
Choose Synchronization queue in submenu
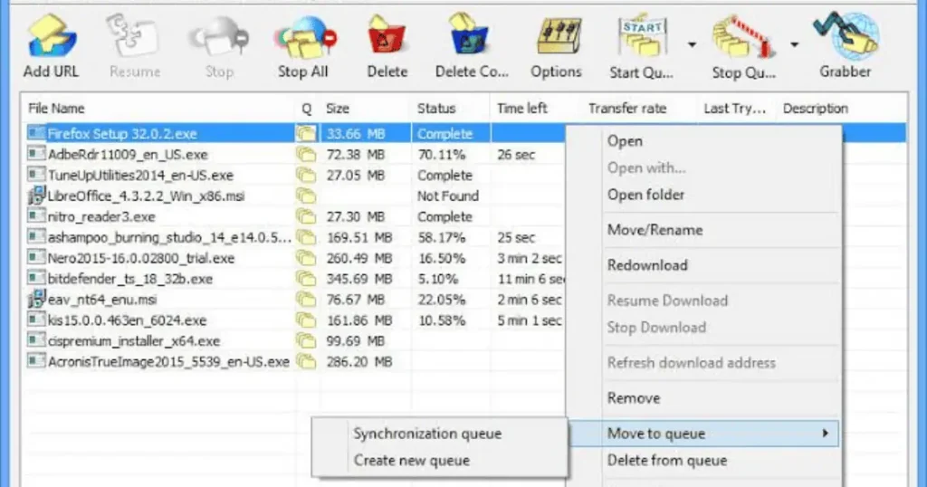427,434
